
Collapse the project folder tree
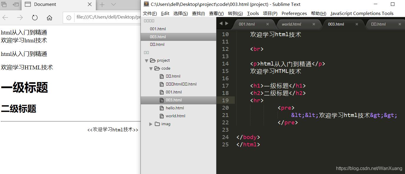[146, 60]
